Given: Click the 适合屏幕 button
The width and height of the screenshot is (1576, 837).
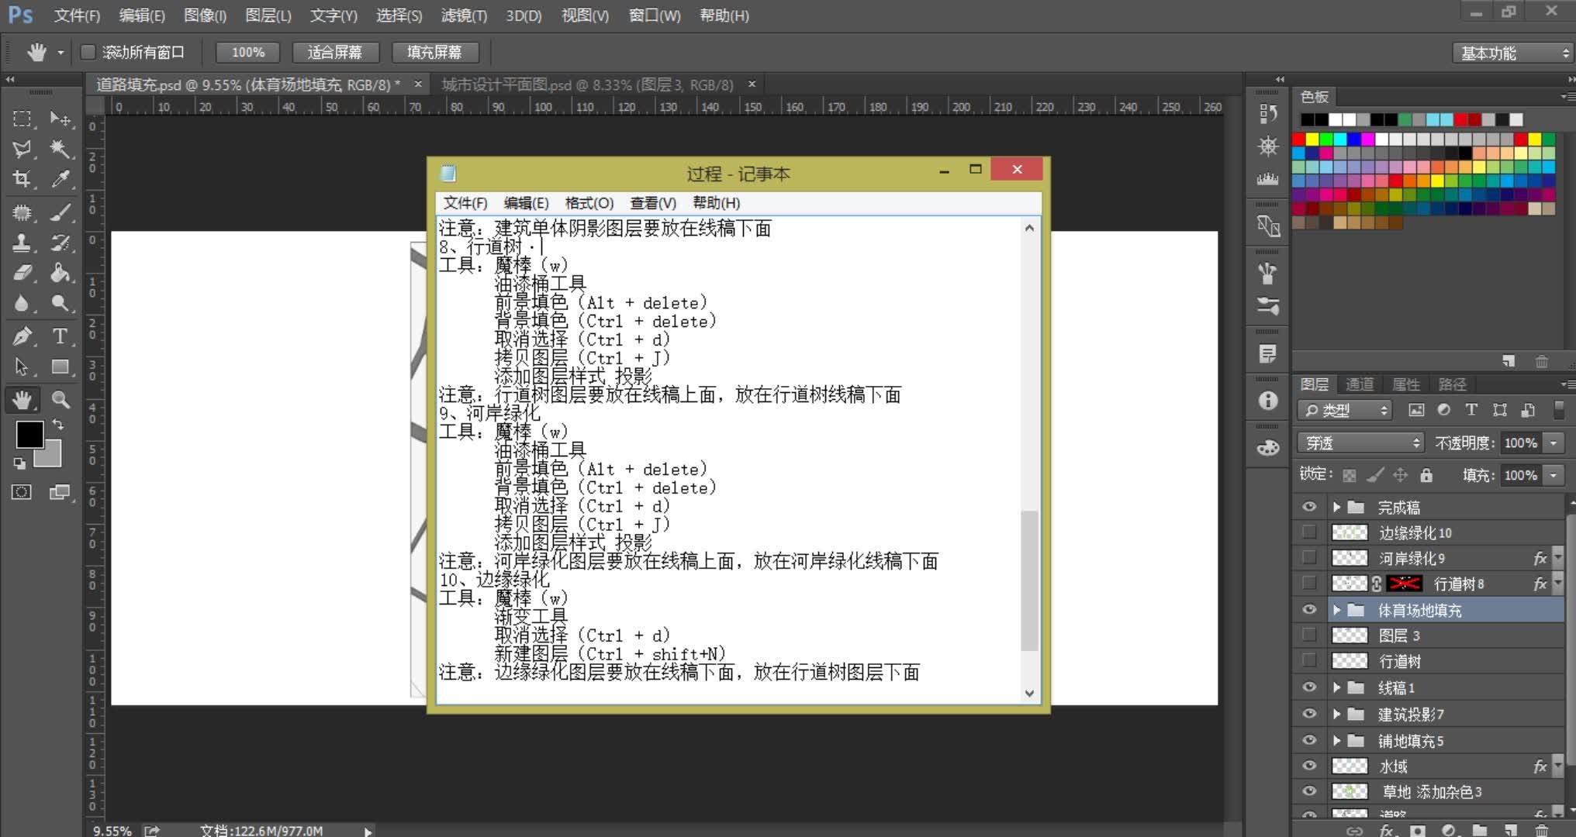Looking at the screenshot, I should (335, 52).
